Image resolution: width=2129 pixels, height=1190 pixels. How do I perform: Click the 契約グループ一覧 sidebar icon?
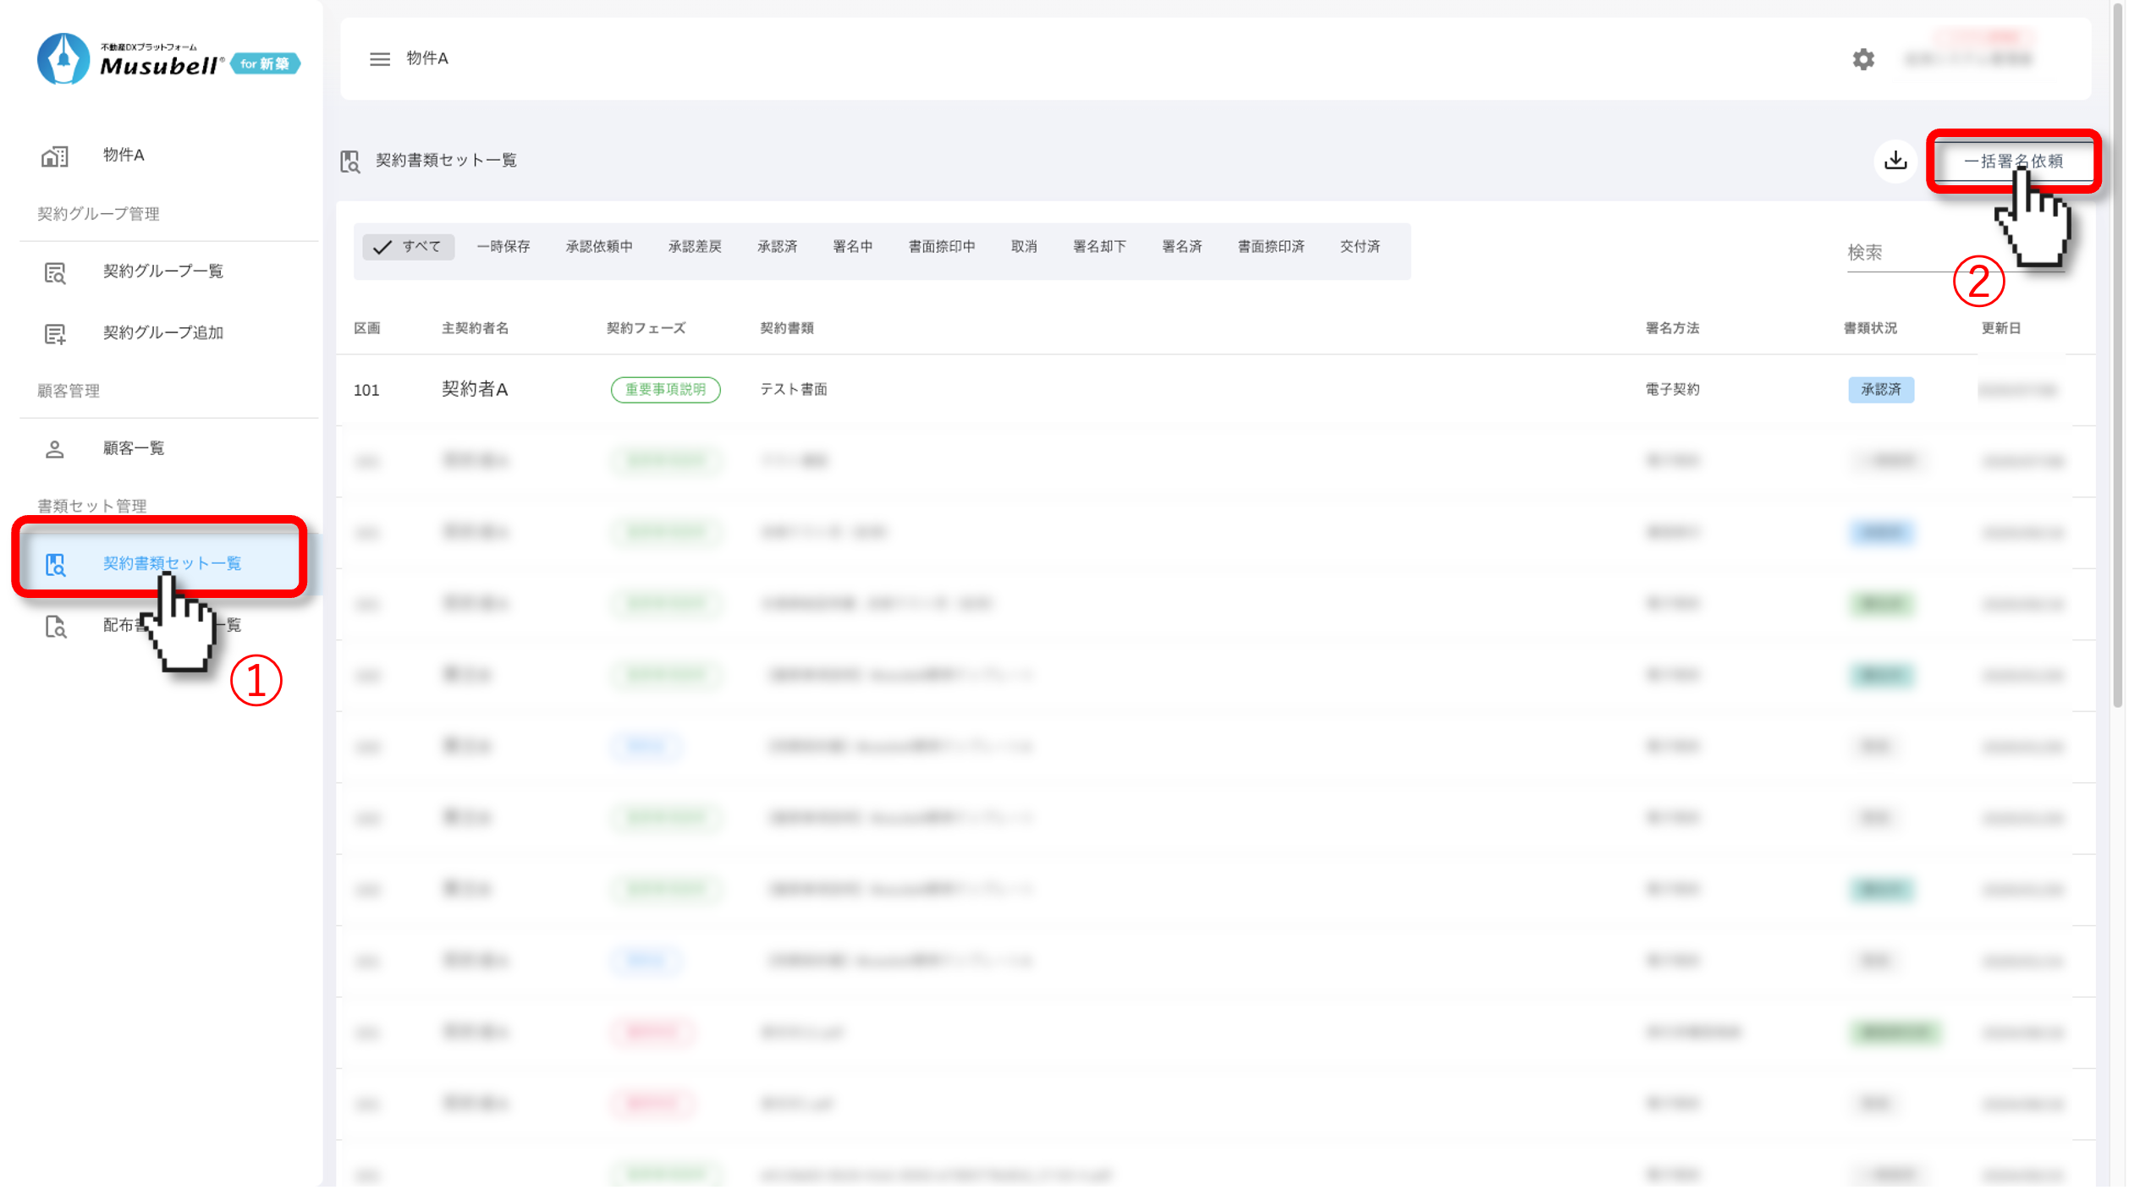tap(55, 272)
